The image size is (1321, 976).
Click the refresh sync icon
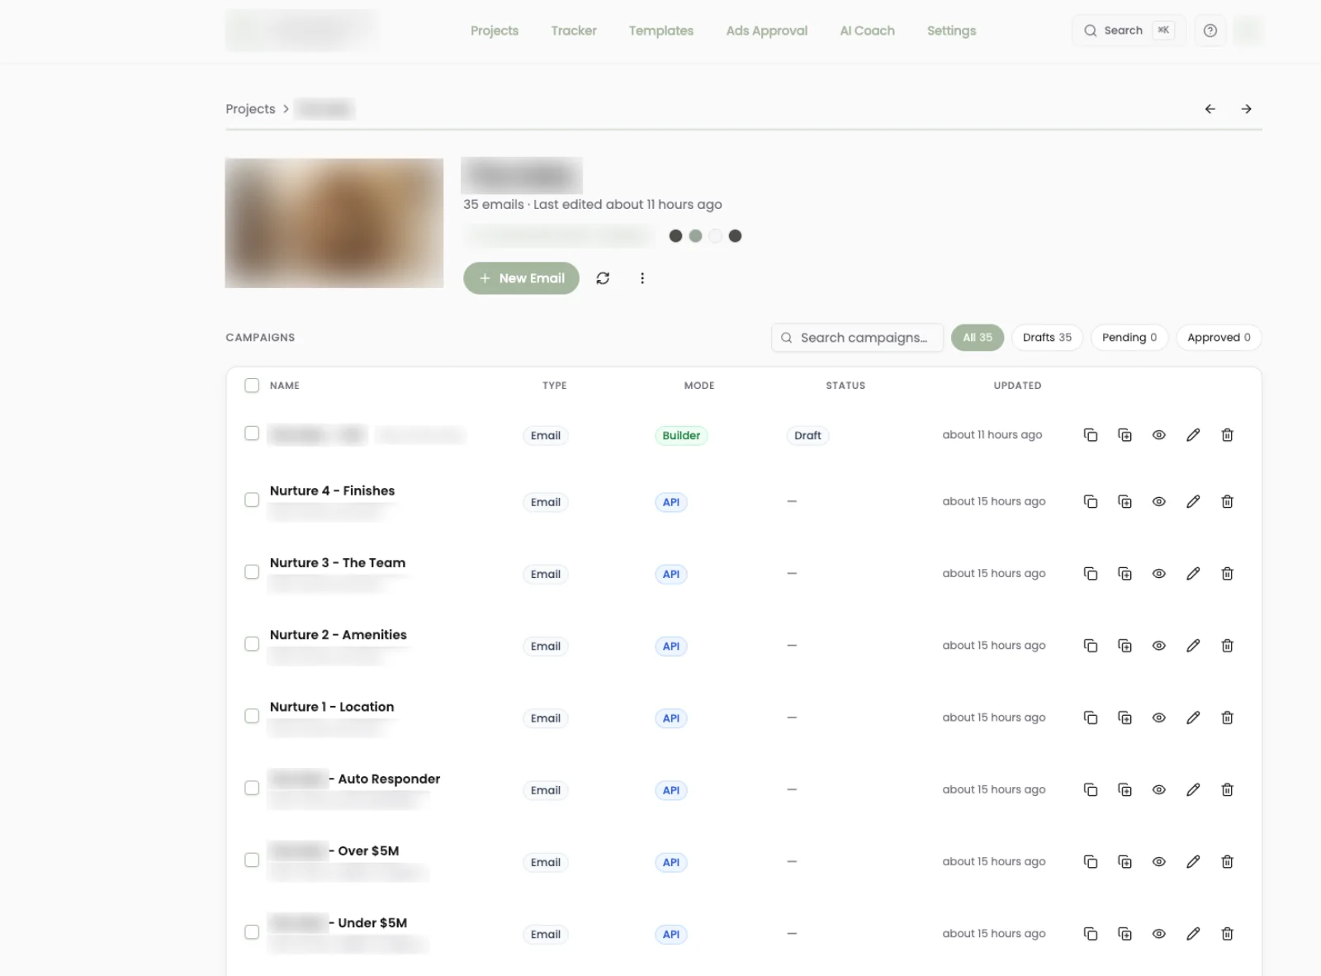[603, 278]
